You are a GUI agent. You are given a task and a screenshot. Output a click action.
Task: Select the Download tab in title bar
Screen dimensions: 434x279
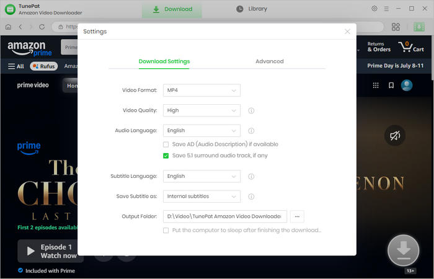pos(172,9)
